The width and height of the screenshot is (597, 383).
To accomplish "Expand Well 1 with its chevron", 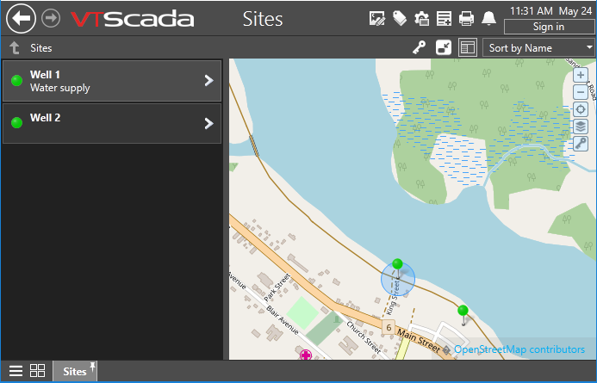I will coord(208,81).
